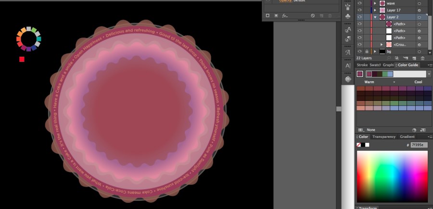Screen dimensions: 433x209
Task: Switch to the Graphic Styles tab
Action: point(388,65)
